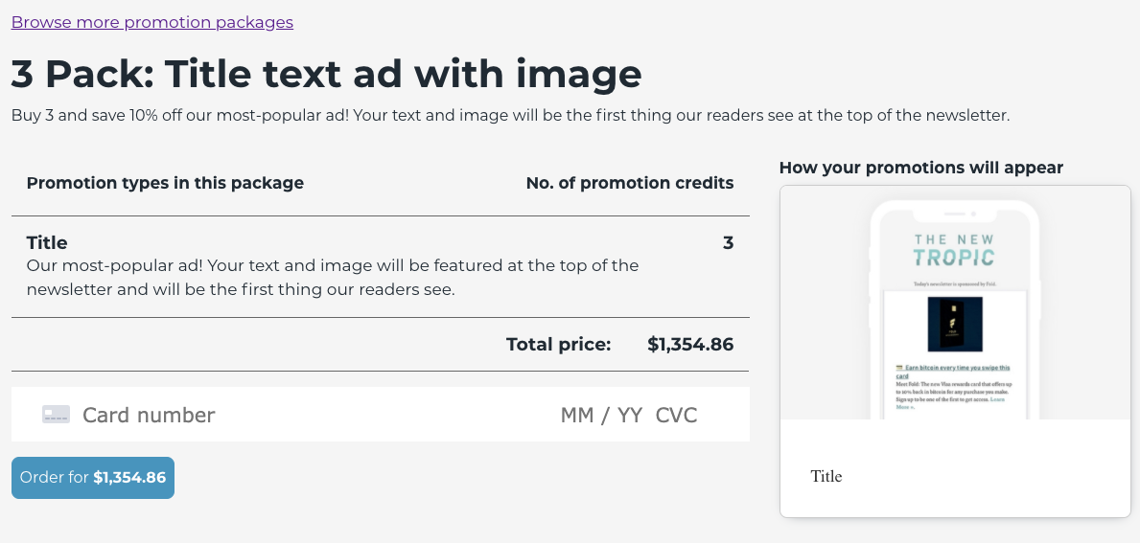Click the phone preview thumbnail image
The width and height of the screenshot is (1140, 543).
tap(955, 303)
